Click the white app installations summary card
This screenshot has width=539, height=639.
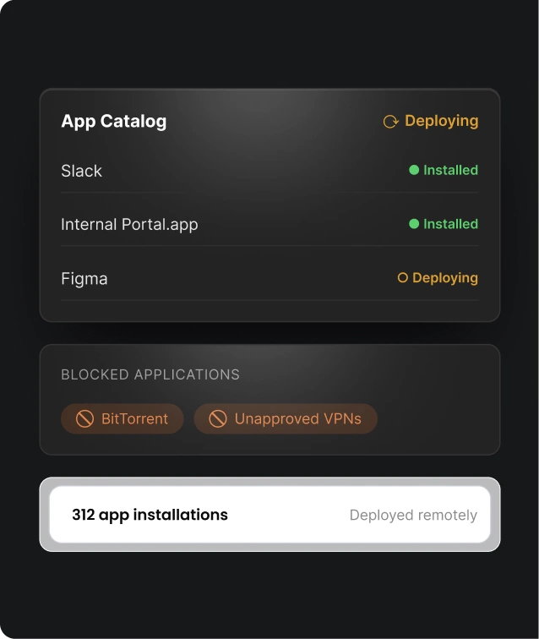[x=269, y=514]
